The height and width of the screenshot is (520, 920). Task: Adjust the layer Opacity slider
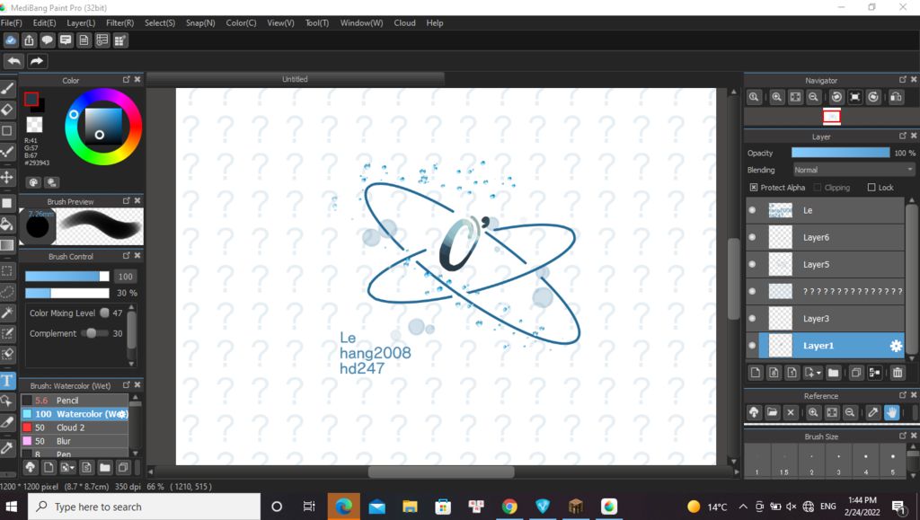click(x=840, y=153)
